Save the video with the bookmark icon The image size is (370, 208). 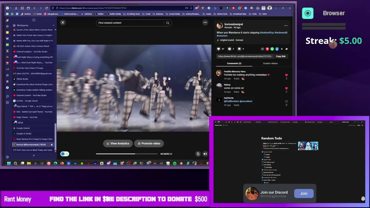(x=239, y=49)
